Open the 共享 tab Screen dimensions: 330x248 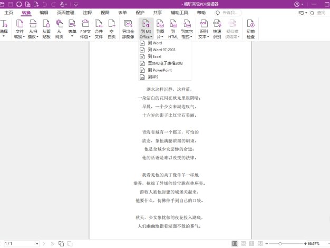pos(158,13)
